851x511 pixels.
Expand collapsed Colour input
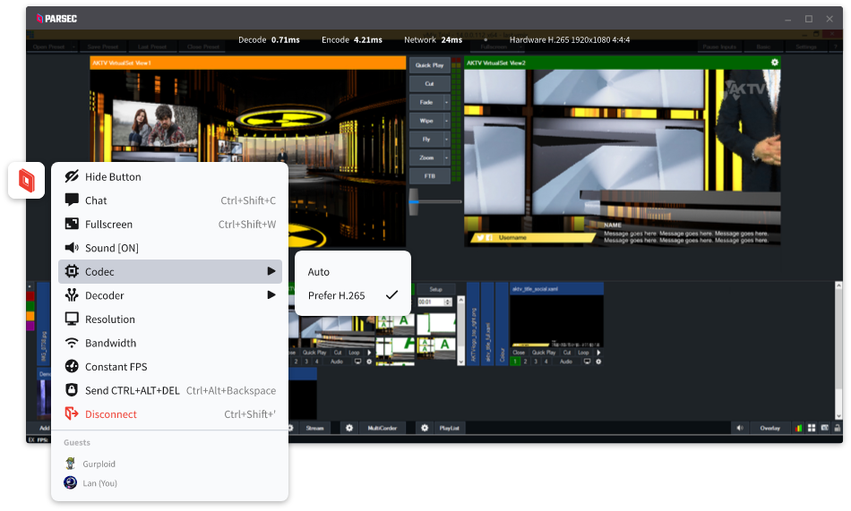coord(502,324)
